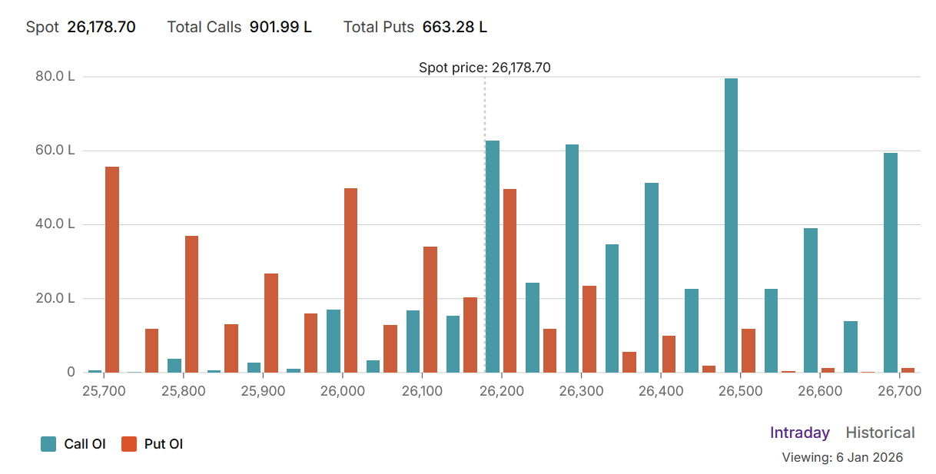The height and width of the screenshot is (474, 936).
Task: Switch to the Intraday view
Action: [799, 433]
